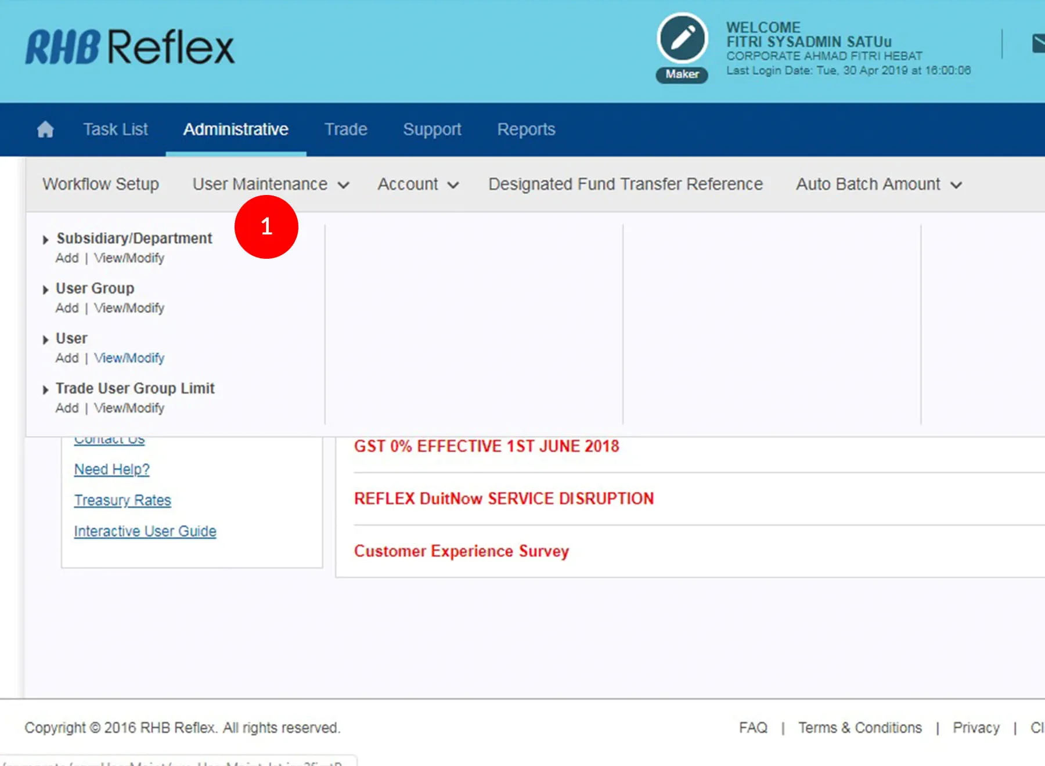Expand the Account dropdown menu
This screenshot has height=766, width=1045.
pyautogui.click(x=418, y=184)
